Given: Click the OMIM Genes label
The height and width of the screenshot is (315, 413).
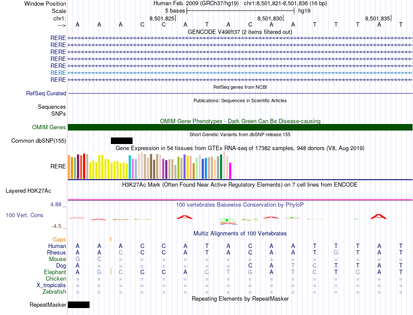Looking at the screenshot, I should pos(49,127).
